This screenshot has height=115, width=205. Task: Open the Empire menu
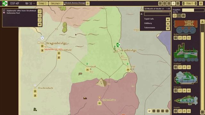click(43, 4)
